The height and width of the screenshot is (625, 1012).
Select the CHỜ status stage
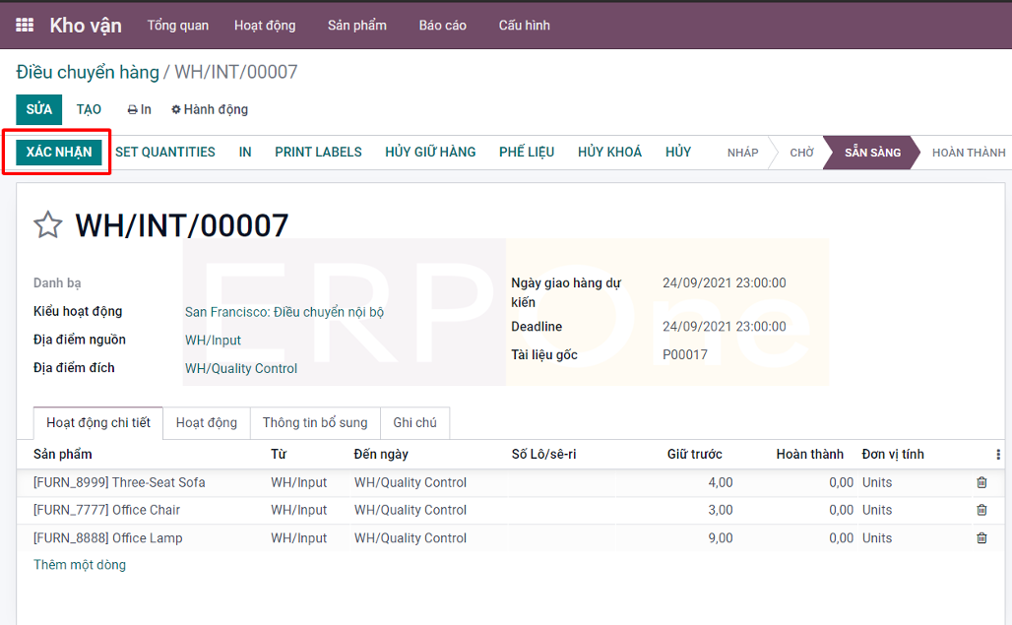[x=801, y=153]
